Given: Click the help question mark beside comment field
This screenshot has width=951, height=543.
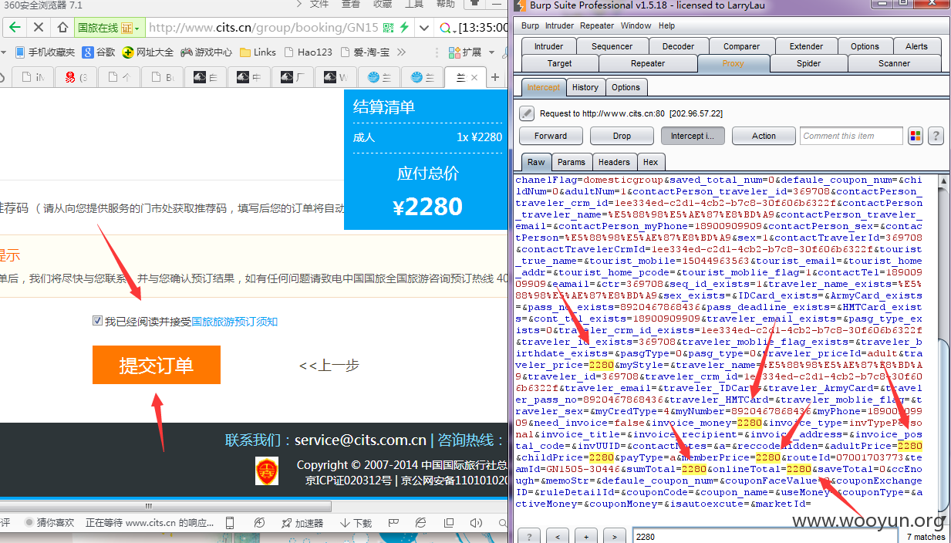Looking at the screenshot, I should click(936, 137).
